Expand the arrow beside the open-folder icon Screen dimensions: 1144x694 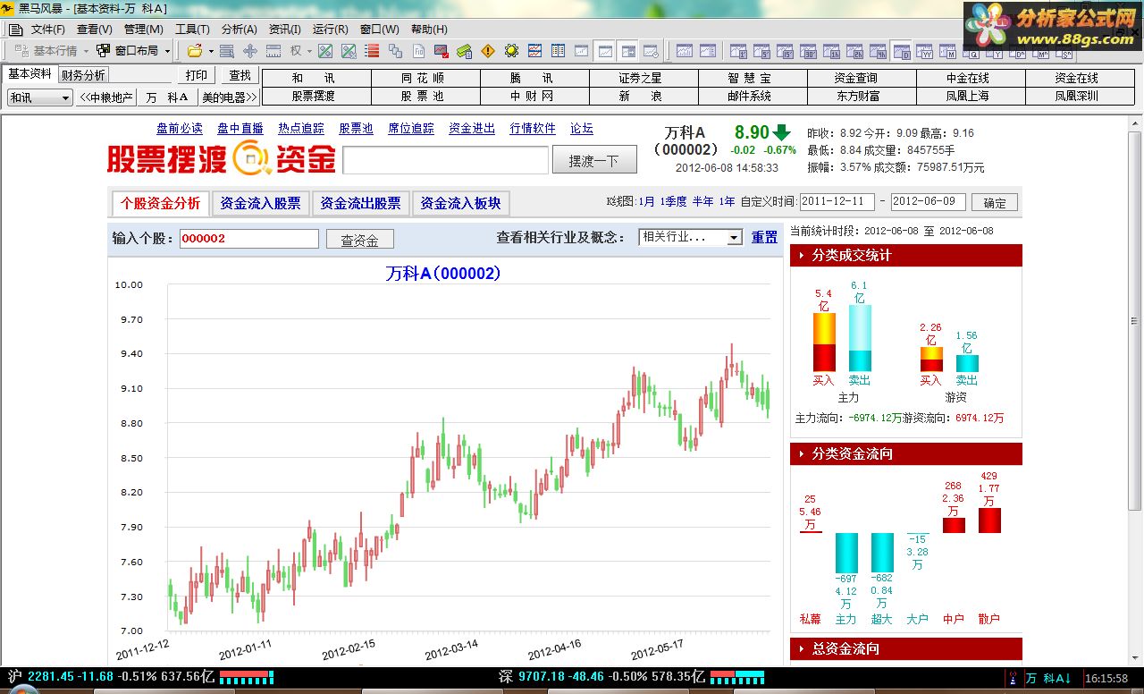click(x=211, y=51)
